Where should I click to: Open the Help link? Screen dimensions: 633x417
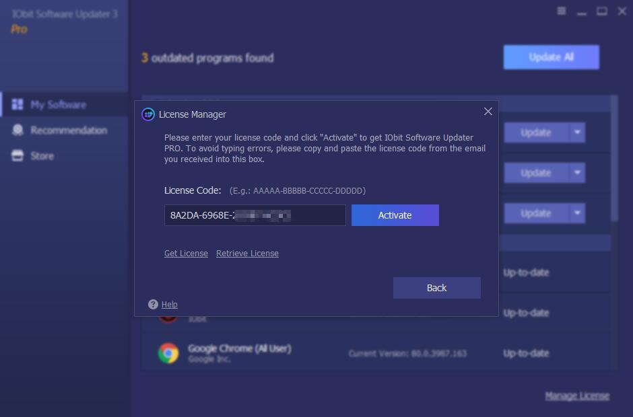tap(170, 305)
